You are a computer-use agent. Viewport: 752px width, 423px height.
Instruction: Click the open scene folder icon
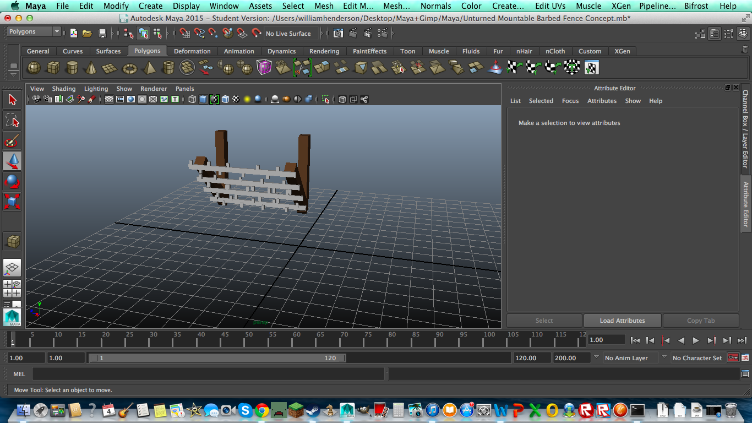(87, 34)
